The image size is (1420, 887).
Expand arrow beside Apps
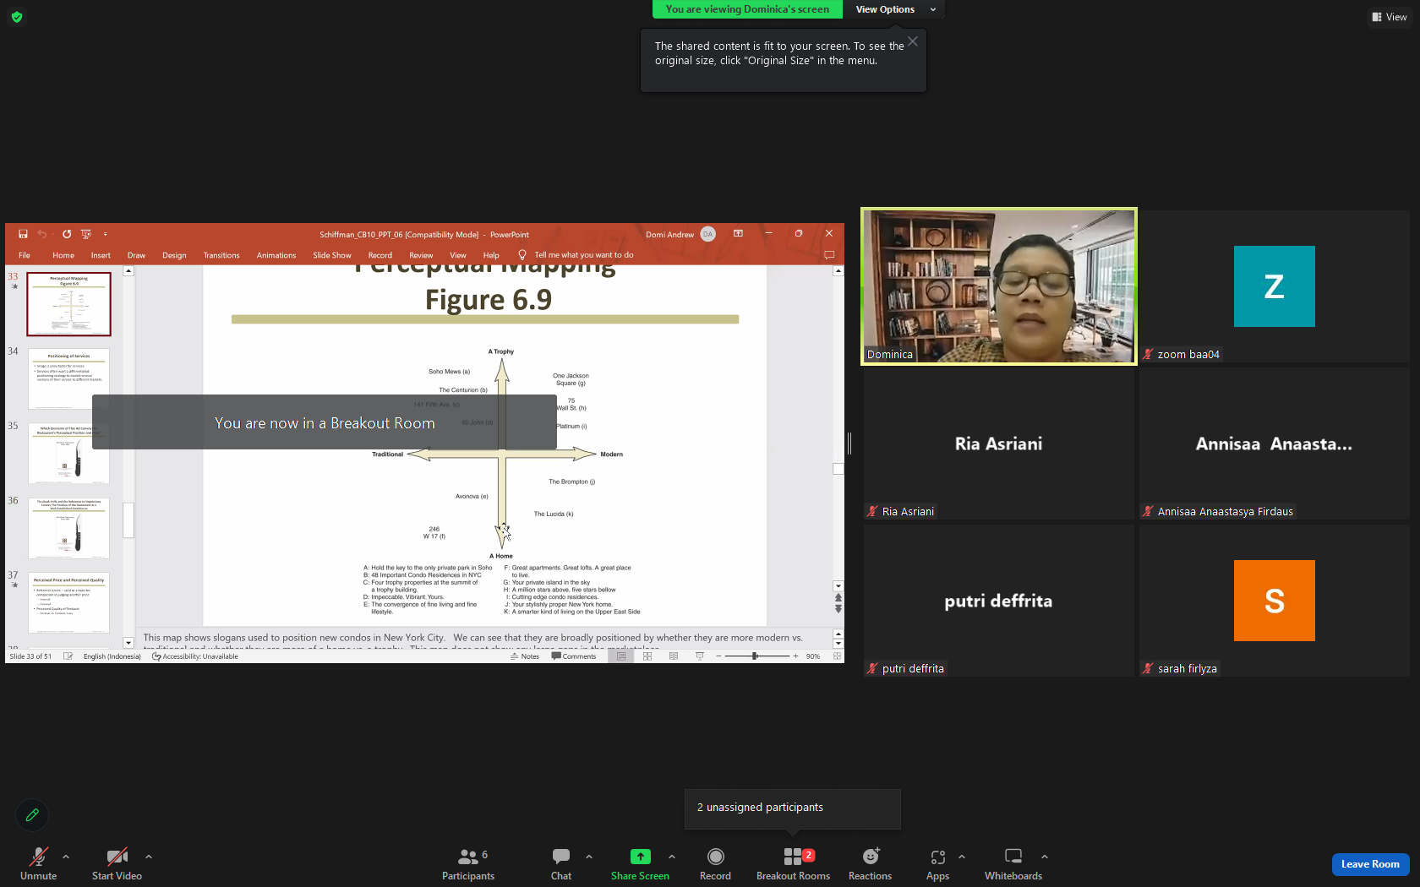[962, 857]
